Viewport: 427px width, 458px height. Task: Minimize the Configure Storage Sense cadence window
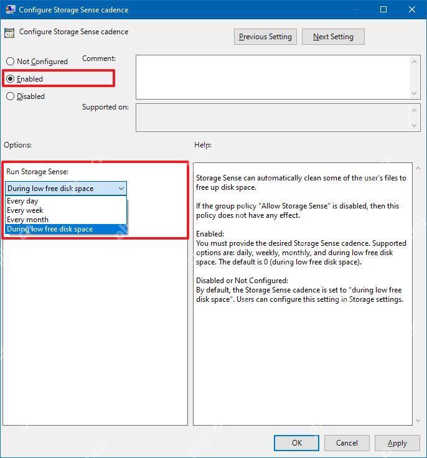click(355, 9)
